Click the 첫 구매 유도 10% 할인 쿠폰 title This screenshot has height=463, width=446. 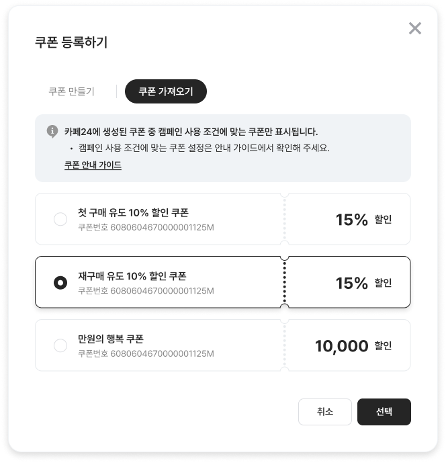click(133, 213)
